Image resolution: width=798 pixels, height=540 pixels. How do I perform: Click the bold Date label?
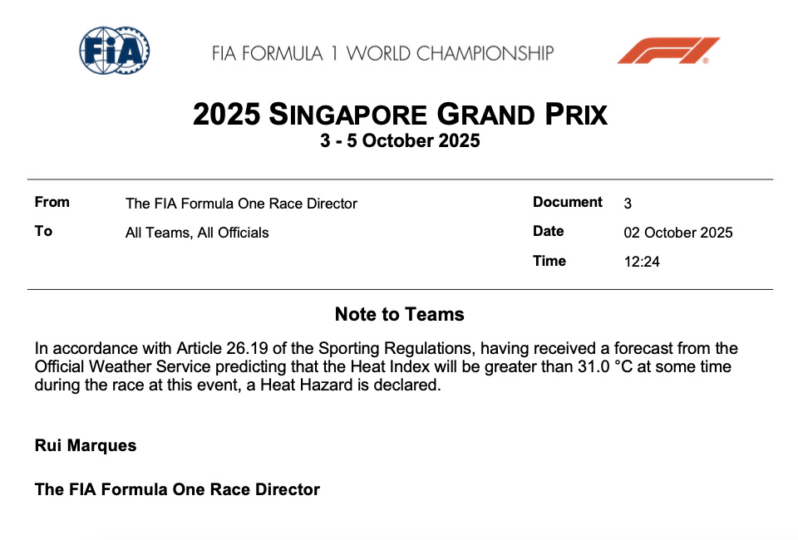(x=549, y=231)
